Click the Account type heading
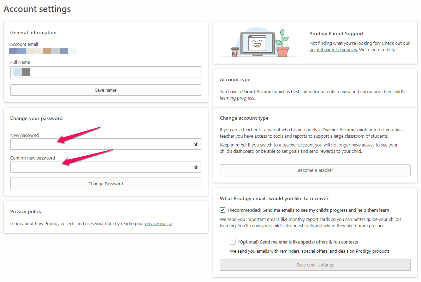 (x=235, y=79)
